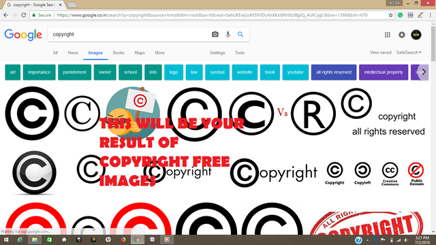Image resolution: width=436 pixels, height=245 pixels.
Task: Open the Google account avatar
Action: [x=416, y=35]
